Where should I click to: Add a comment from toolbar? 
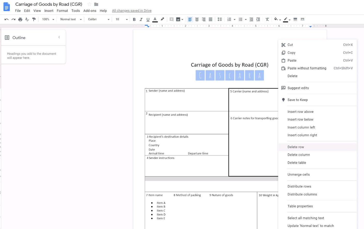[x=171, y=19]
